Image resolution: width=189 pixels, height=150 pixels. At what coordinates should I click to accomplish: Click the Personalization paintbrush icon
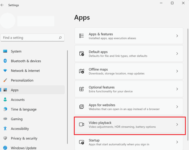(x=5, y=80)
